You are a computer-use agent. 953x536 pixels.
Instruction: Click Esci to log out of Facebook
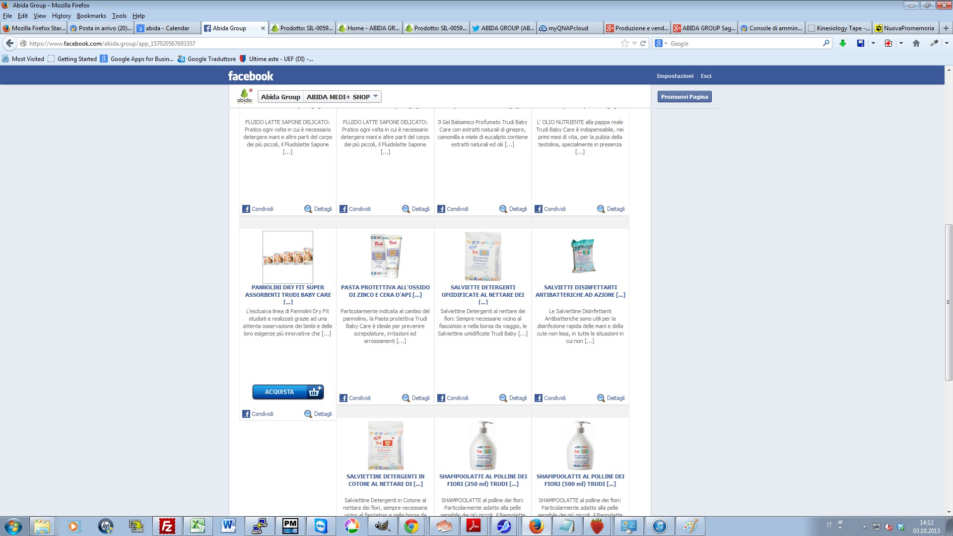[x=706, y=76]
